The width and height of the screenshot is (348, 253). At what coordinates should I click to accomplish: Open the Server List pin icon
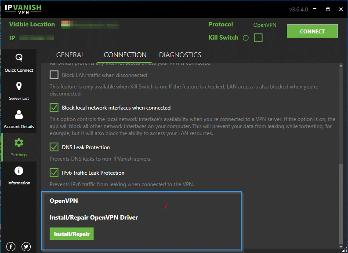[x=19, y=87]
